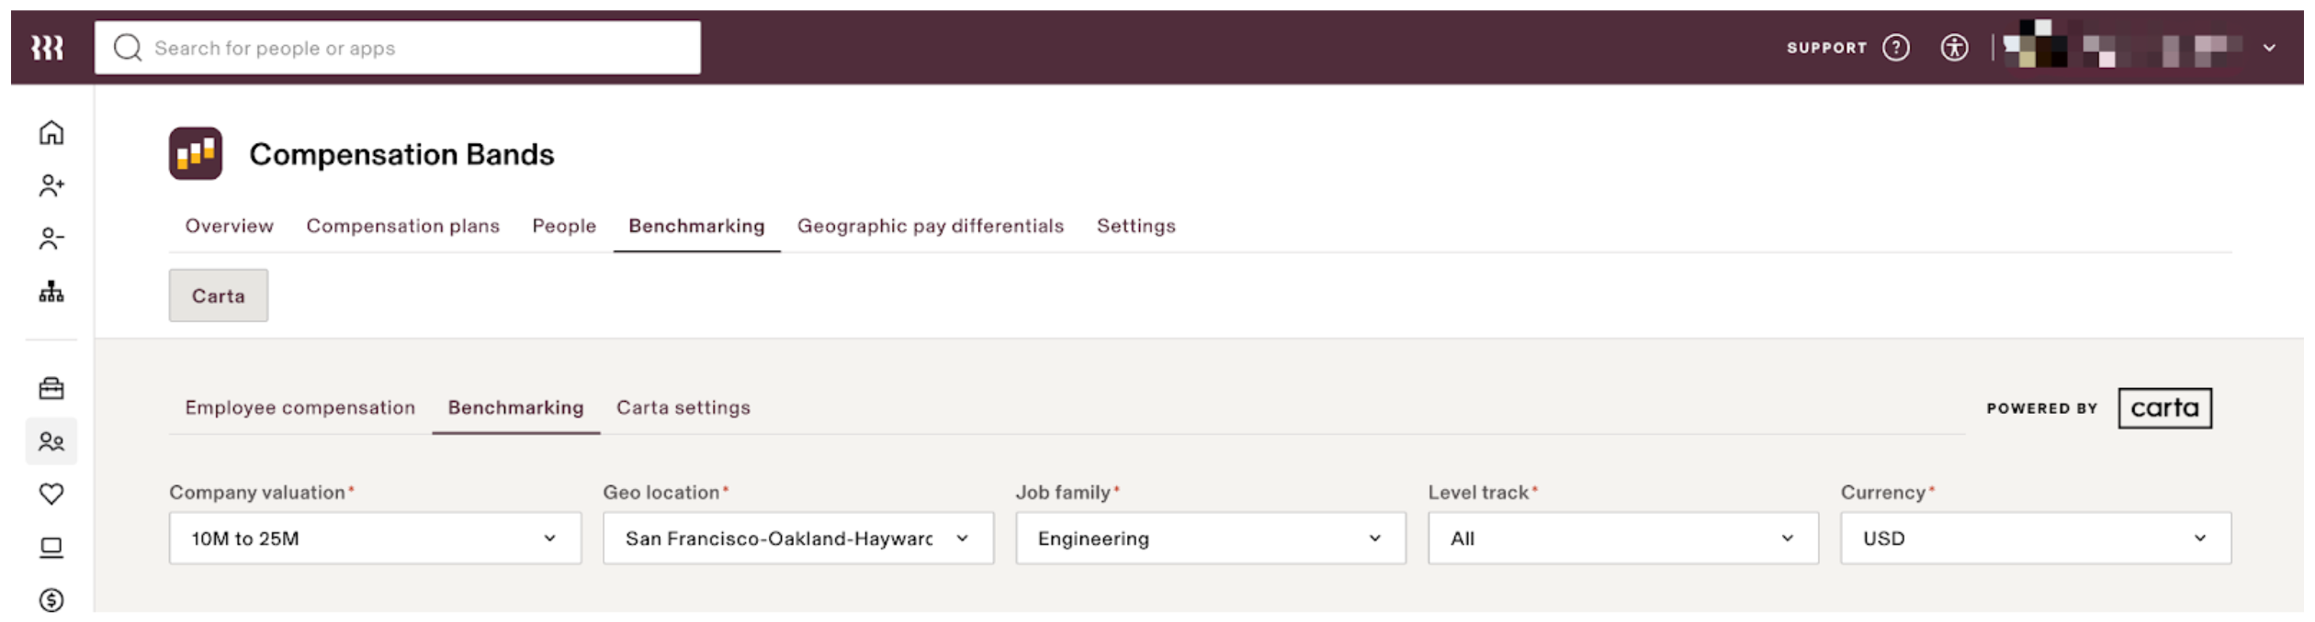Click the search for people or apps field
The width and height of the screenshot is (2315, 622).
click(x=397, y=48)
